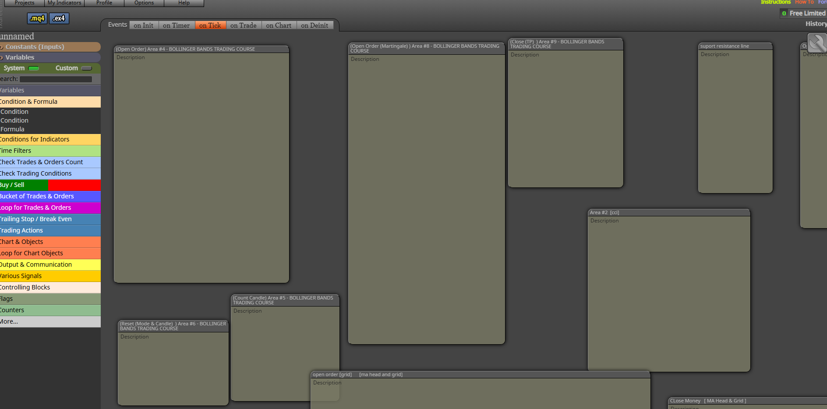827x409 pixels.
Task: Select Open Order Area #4 title bar
Action: tap(201, 49)
